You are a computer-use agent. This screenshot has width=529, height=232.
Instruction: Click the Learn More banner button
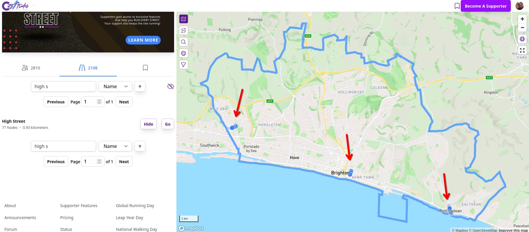(x=143, y=40)
